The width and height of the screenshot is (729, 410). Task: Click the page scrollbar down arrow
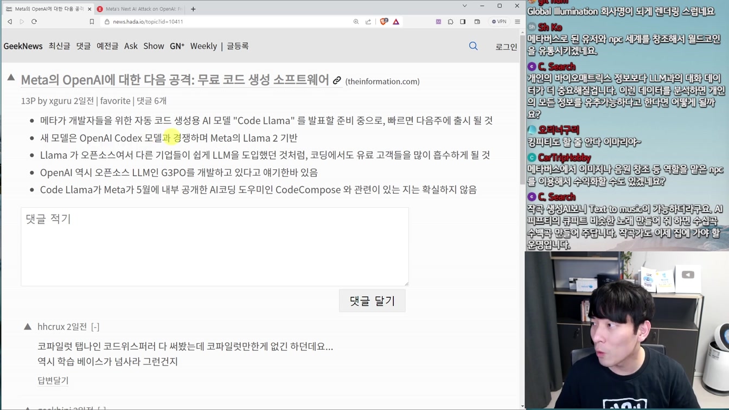click(x=522, y=406)
